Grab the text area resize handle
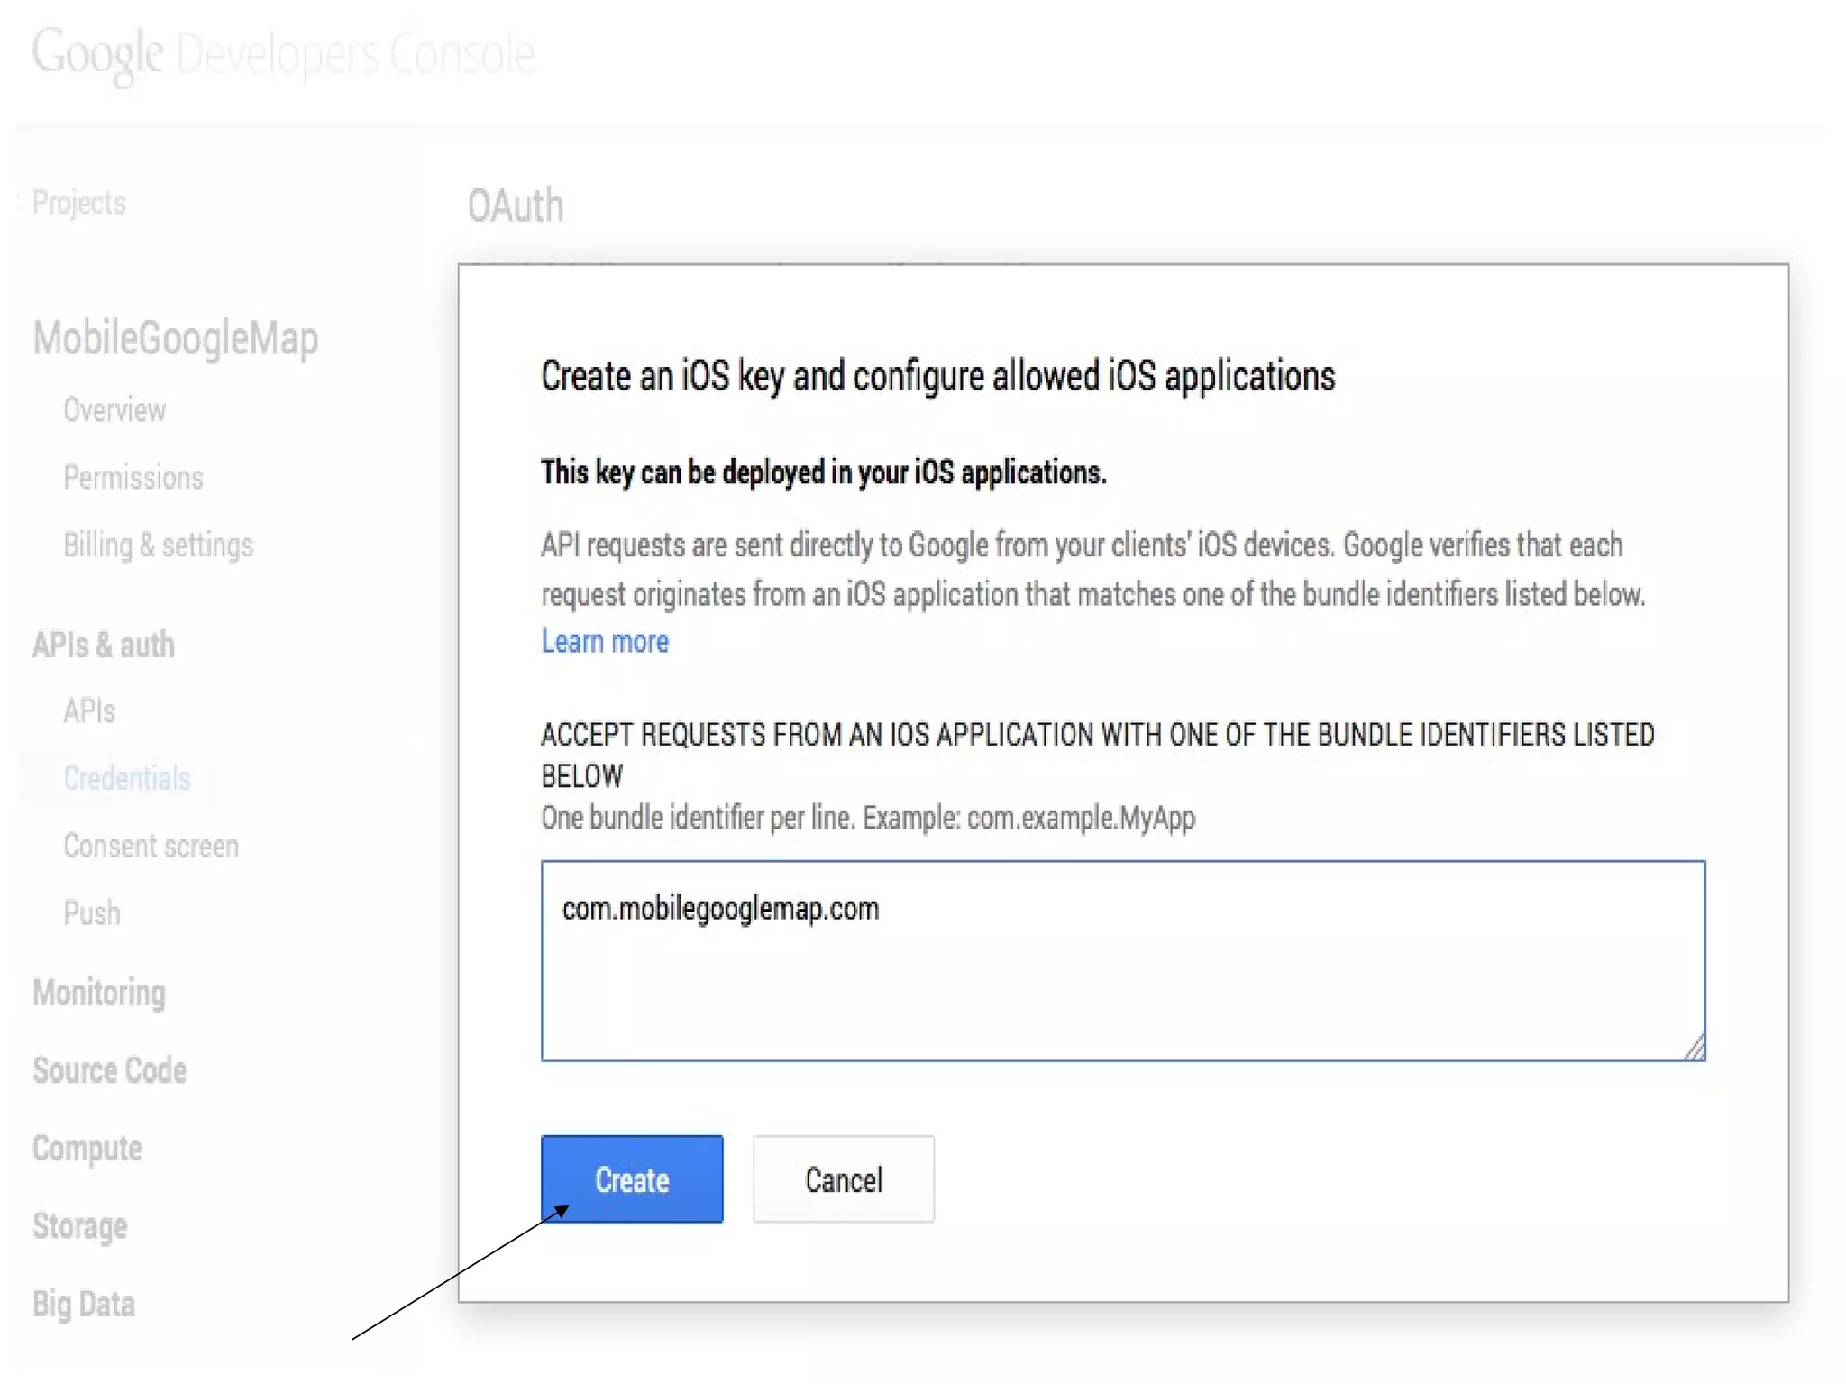 [x=1695, y=1049]
